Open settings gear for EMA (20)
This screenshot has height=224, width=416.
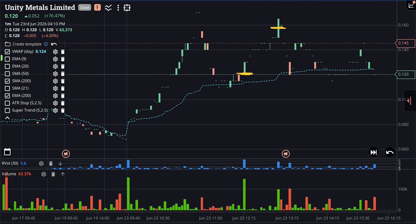(x=55, y=66)
